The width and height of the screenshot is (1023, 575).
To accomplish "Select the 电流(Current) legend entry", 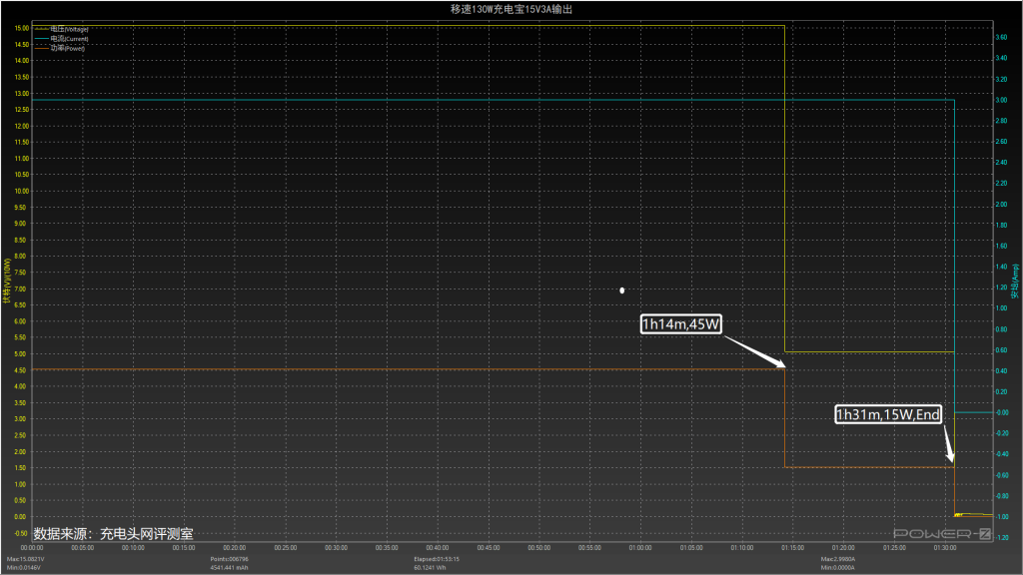I will point(62,39).
